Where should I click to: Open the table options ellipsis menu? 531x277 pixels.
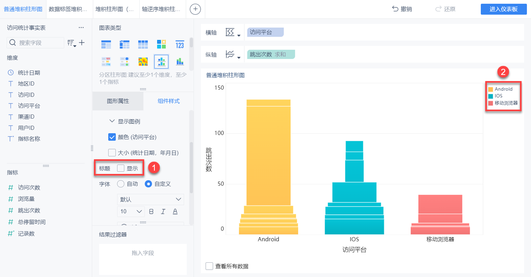[81, 28]
